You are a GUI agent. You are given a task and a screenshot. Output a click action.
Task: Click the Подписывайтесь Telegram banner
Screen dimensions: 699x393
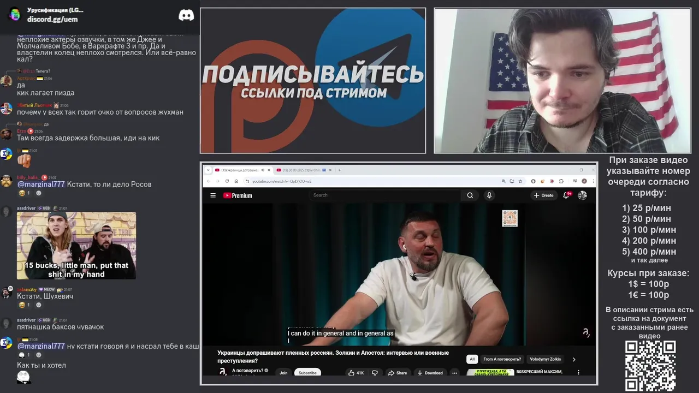(x=313, y=80)
